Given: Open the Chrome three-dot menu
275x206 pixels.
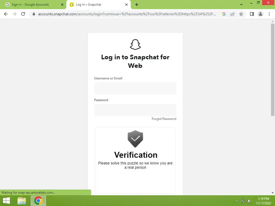Looking at the screenshot, I should [x=269, y=14].
